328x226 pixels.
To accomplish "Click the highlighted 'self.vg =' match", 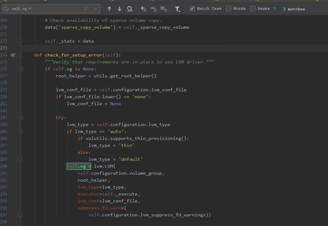I will [79, 166].
